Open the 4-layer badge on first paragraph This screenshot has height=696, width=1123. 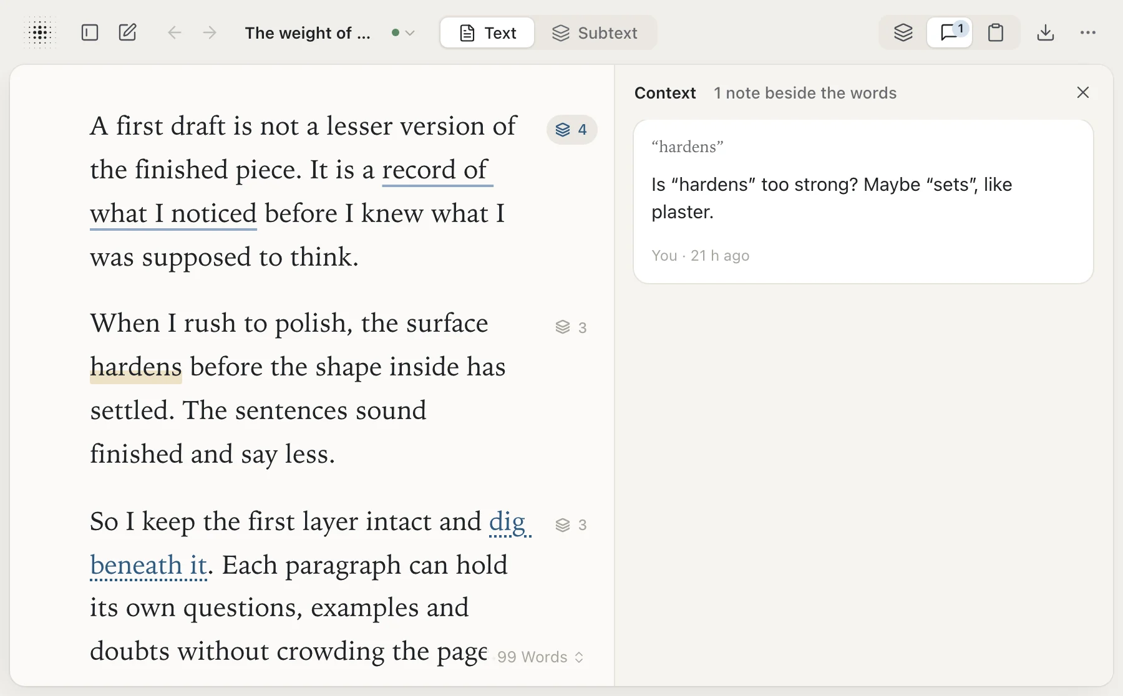click(571, 130)
